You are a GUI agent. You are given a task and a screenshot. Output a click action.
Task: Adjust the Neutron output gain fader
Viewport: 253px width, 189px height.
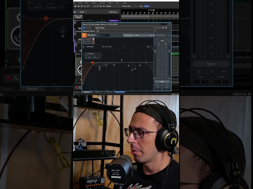(169, 51)
